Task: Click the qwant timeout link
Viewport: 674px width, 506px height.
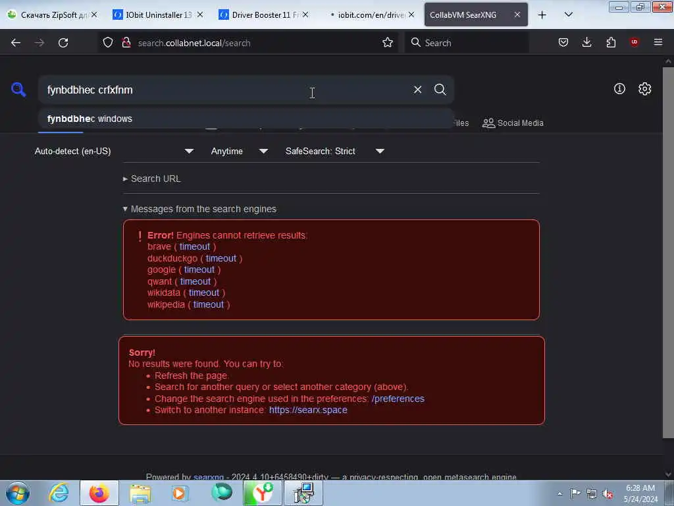Action: (195, 281)
